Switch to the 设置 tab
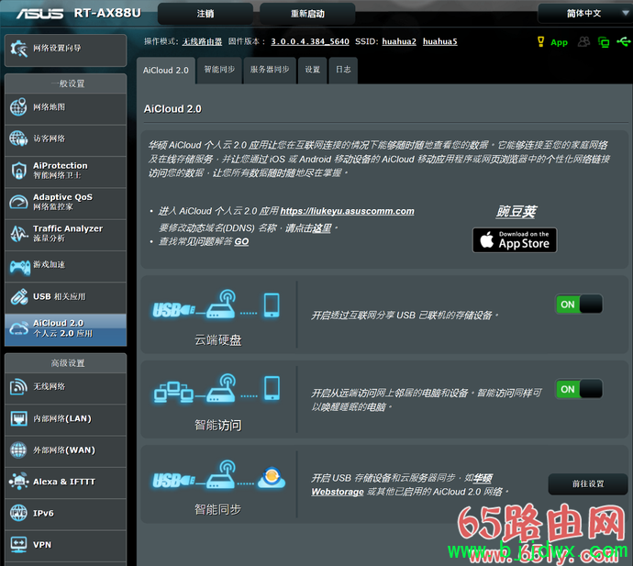This screenshot has height=566, width=633. pyautogui.click(x=313, y=70)
